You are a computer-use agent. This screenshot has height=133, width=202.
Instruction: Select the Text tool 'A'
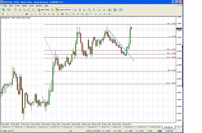click(36, 14)
